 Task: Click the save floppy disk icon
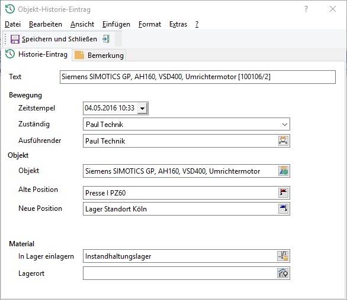pyautogui.click(x=15, y=40)
